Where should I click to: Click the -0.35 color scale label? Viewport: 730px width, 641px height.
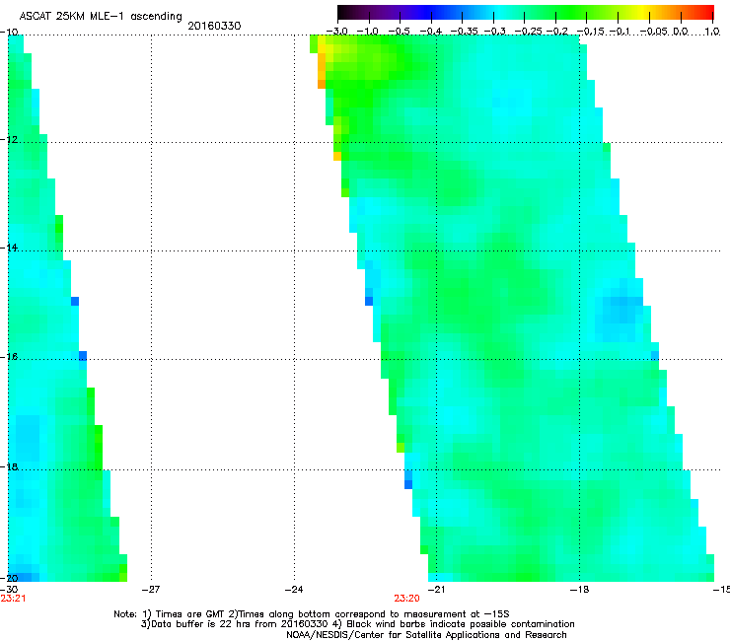[x=464, y=32]
